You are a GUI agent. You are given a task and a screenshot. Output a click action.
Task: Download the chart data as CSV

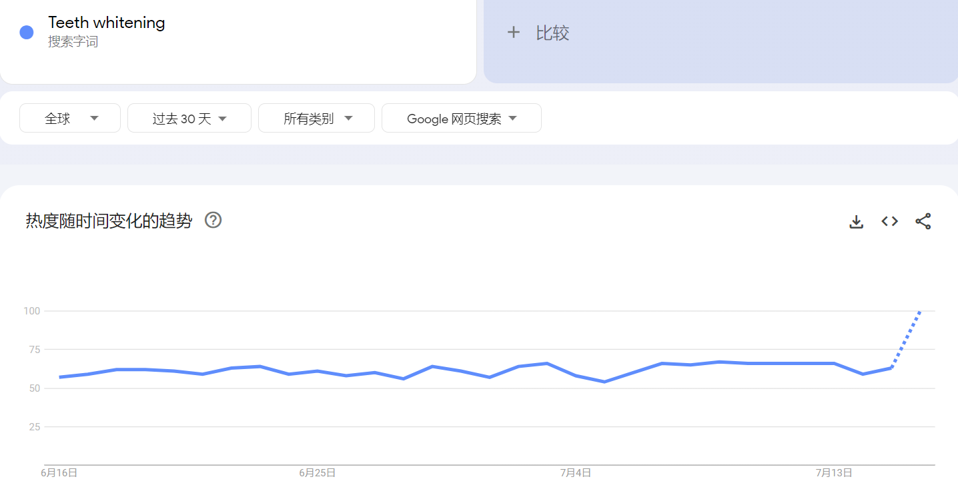pyautogui.click(x=856, y=222)
